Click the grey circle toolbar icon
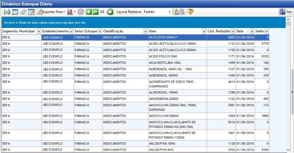Image resolution: width=294 pixels, height=153 pixels. [x=81, y=12]
